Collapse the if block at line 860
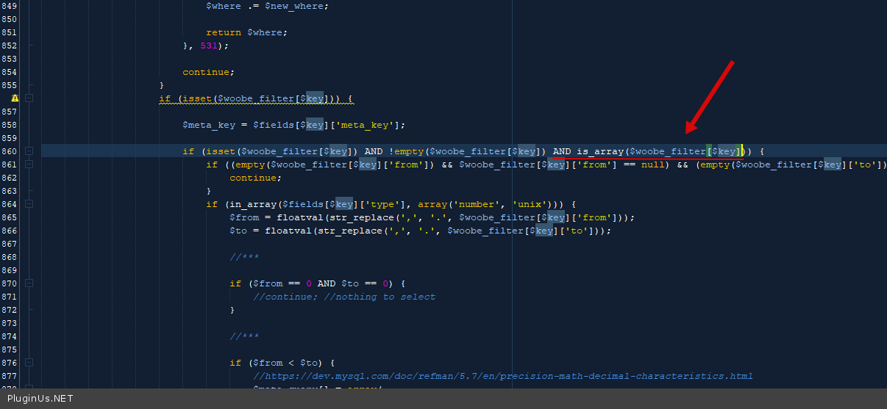The image size is (887, 409). click(29, 151)
